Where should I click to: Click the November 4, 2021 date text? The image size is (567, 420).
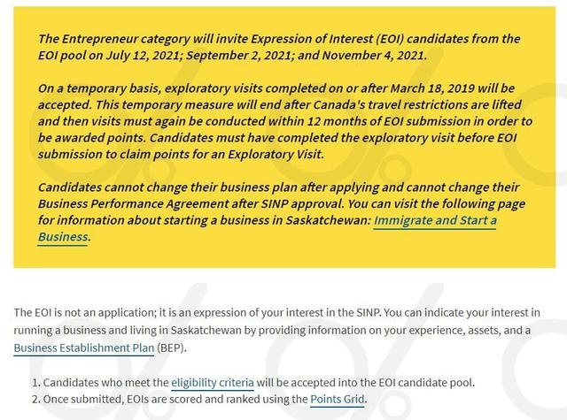tap(372, 55)
